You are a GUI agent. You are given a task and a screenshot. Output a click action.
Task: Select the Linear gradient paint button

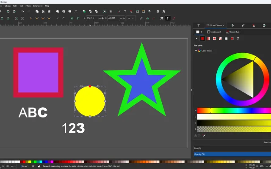click(208, 38)
